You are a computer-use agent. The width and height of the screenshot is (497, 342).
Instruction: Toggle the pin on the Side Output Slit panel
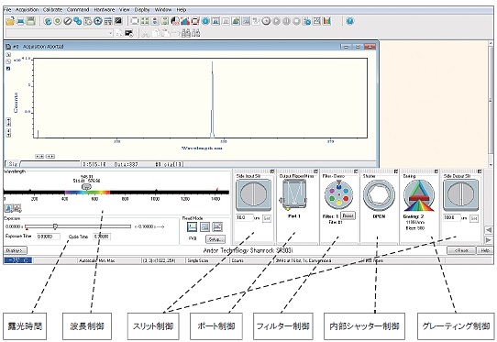pyautogui.click(x=480, y=171)
